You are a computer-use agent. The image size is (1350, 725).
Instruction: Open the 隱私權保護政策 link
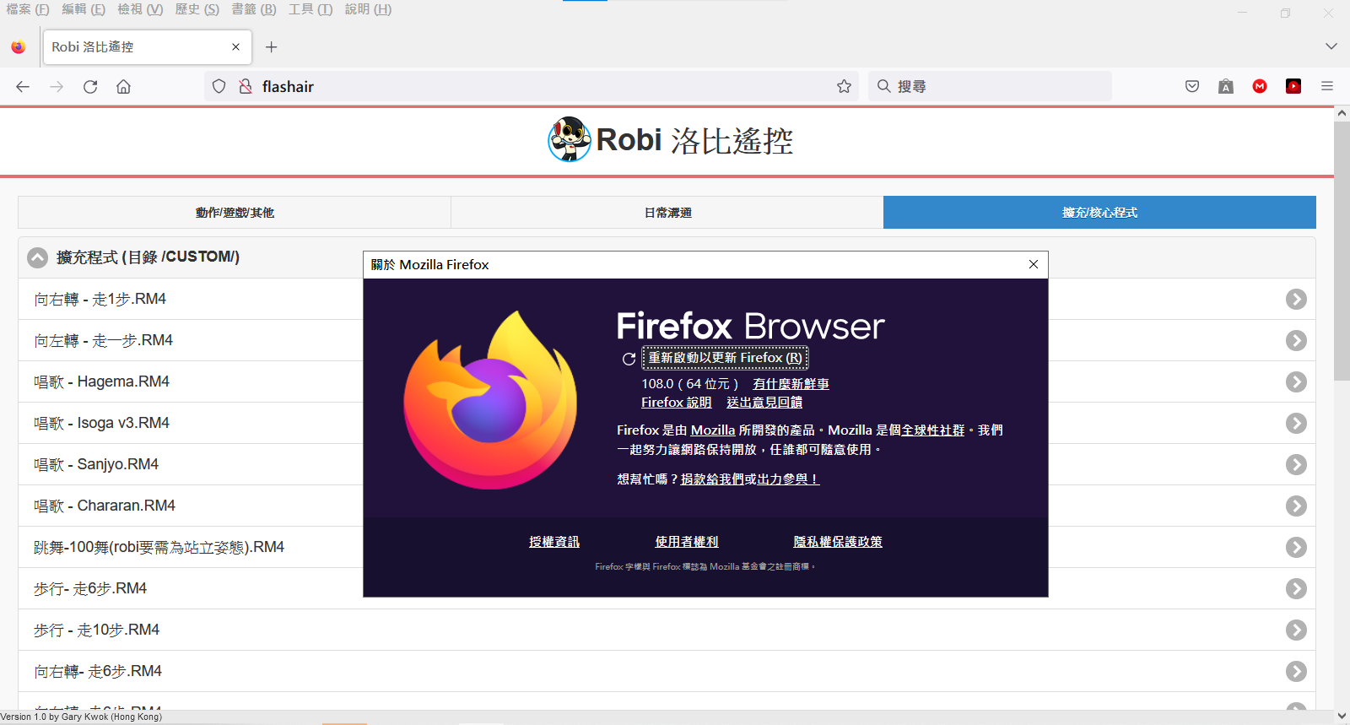click(x=838, y=542)
